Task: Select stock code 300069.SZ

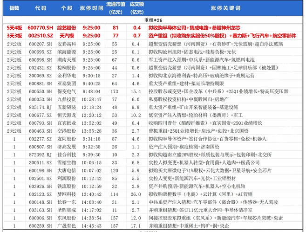Action: [41, 76]
